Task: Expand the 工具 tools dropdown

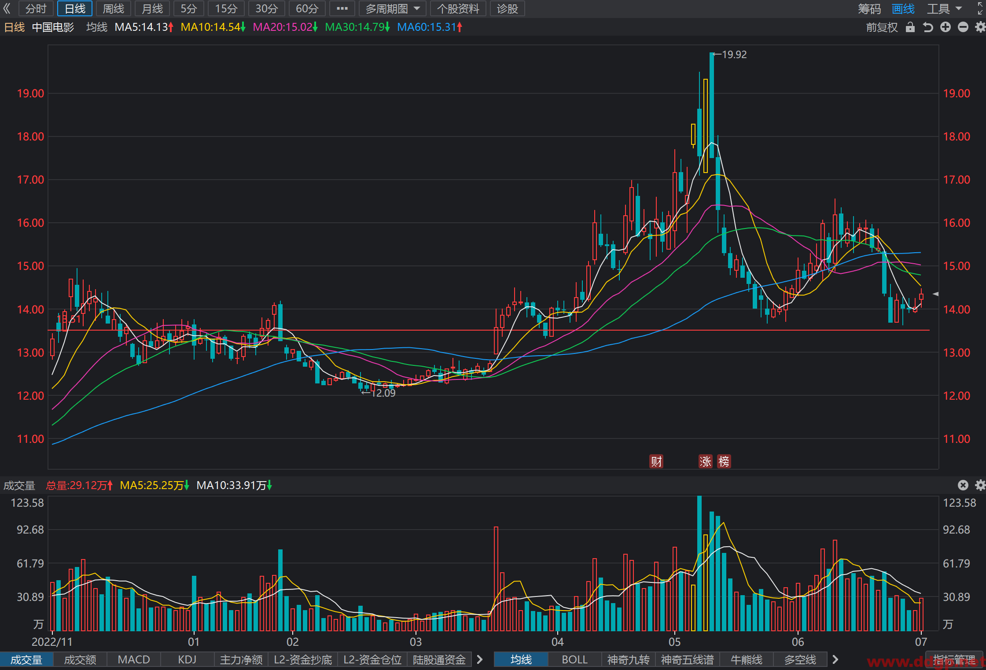Action: (x=945, y=9)
